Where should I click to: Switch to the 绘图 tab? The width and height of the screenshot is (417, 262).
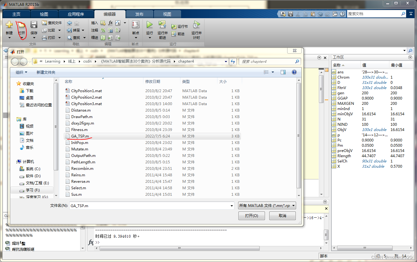coord(44,14)
